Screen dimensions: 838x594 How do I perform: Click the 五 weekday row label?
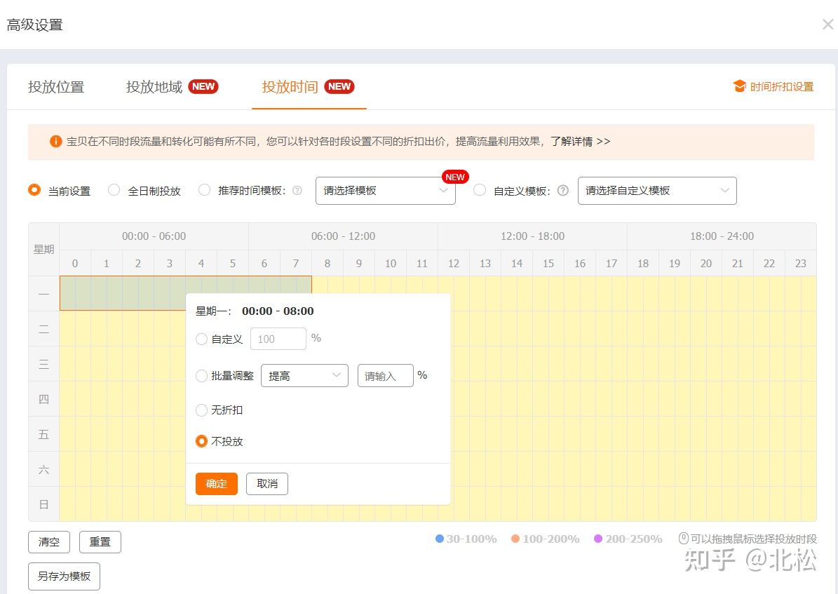(x=43, y=434)
